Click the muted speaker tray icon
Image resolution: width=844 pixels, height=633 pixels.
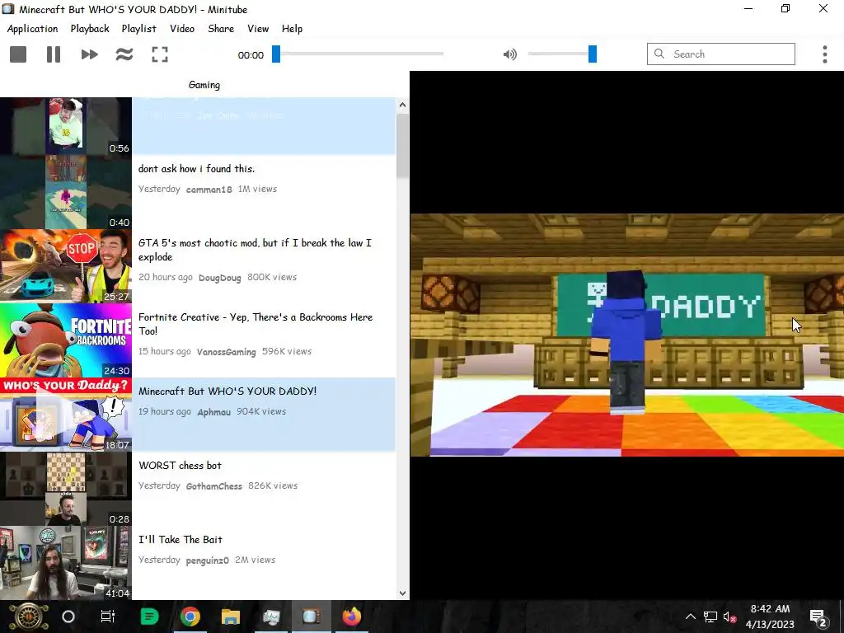pyautogui.click(x=730, y=617)
